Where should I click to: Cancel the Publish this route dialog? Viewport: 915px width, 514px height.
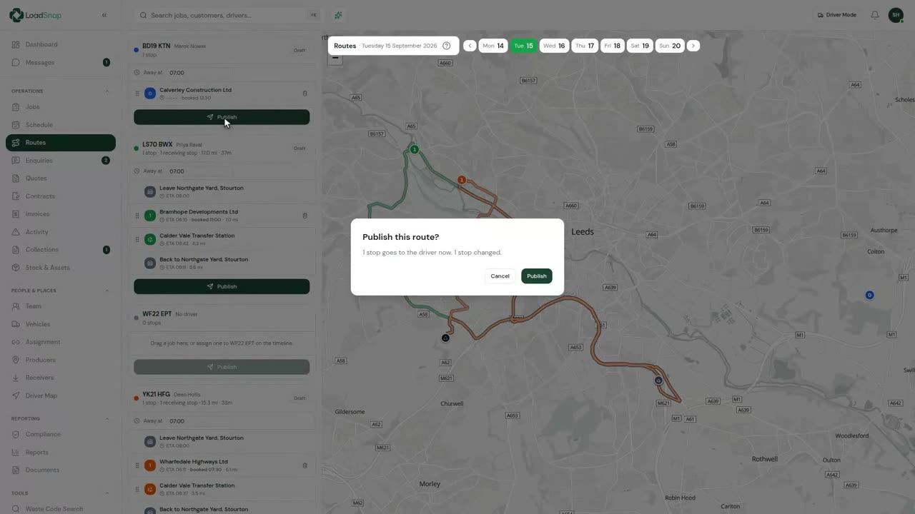tap(500, 276)
